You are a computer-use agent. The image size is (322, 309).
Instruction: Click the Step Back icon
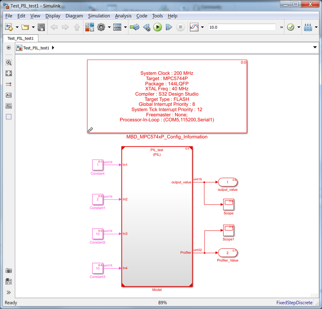pos(147,27)
